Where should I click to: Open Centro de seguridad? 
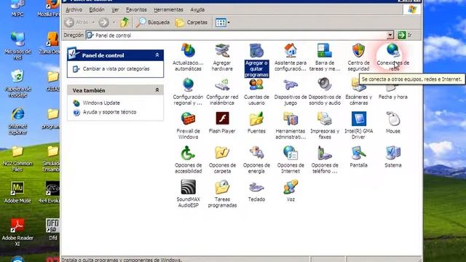point(358,57)
